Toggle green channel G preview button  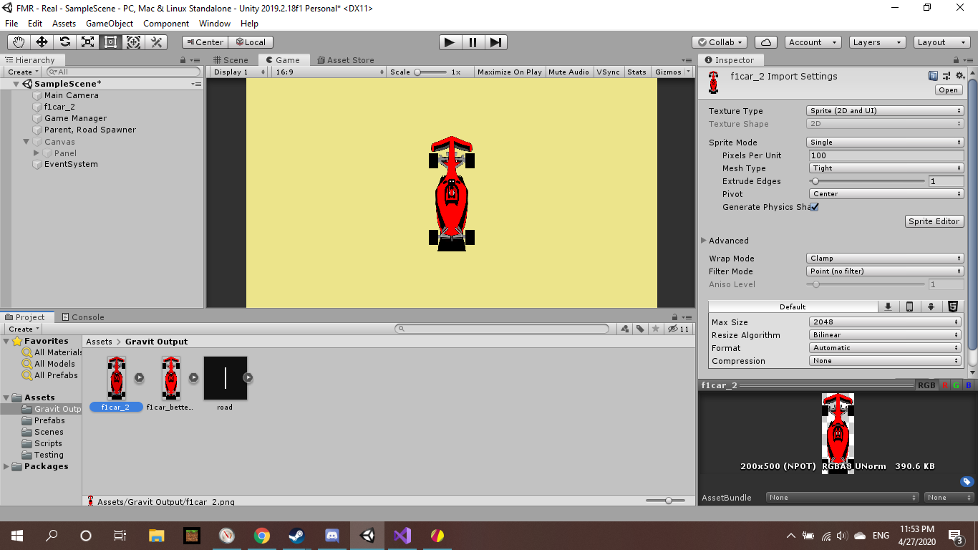click(x=956, y=385)
